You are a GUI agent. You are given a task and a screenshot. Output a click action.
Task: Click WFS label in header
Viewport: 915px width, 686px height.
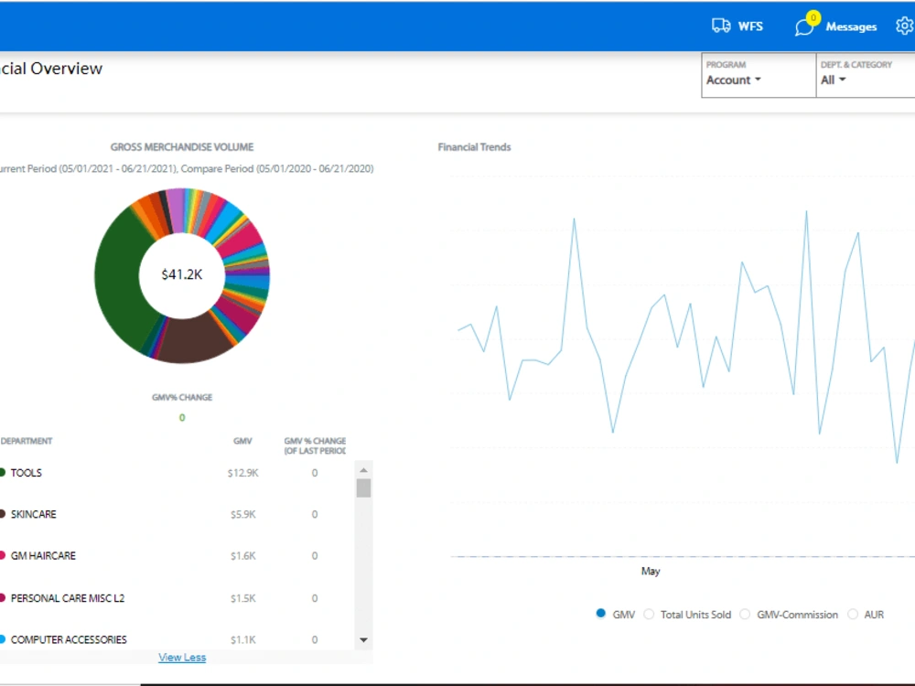[x=750, y=27]
